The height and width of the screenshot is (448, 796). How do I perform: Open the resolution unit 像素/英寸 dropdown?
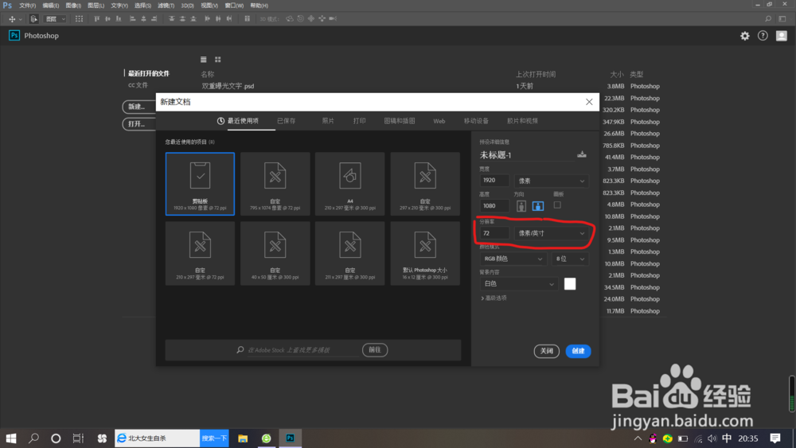point(552,233)
